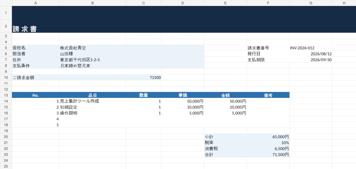Click the 売上集計ツール作成 item cell
This screenshot has height=169, width=356.
click(93, 101)
